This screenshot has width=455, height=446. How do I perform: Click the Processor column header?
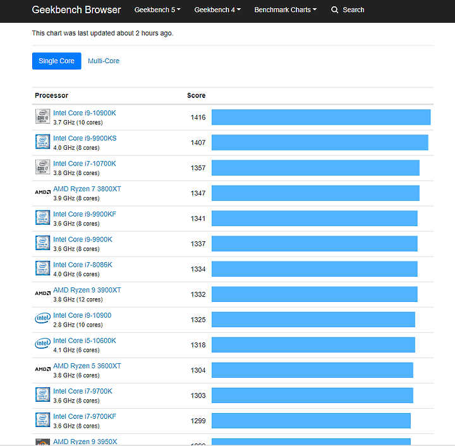tap(51, 95)
